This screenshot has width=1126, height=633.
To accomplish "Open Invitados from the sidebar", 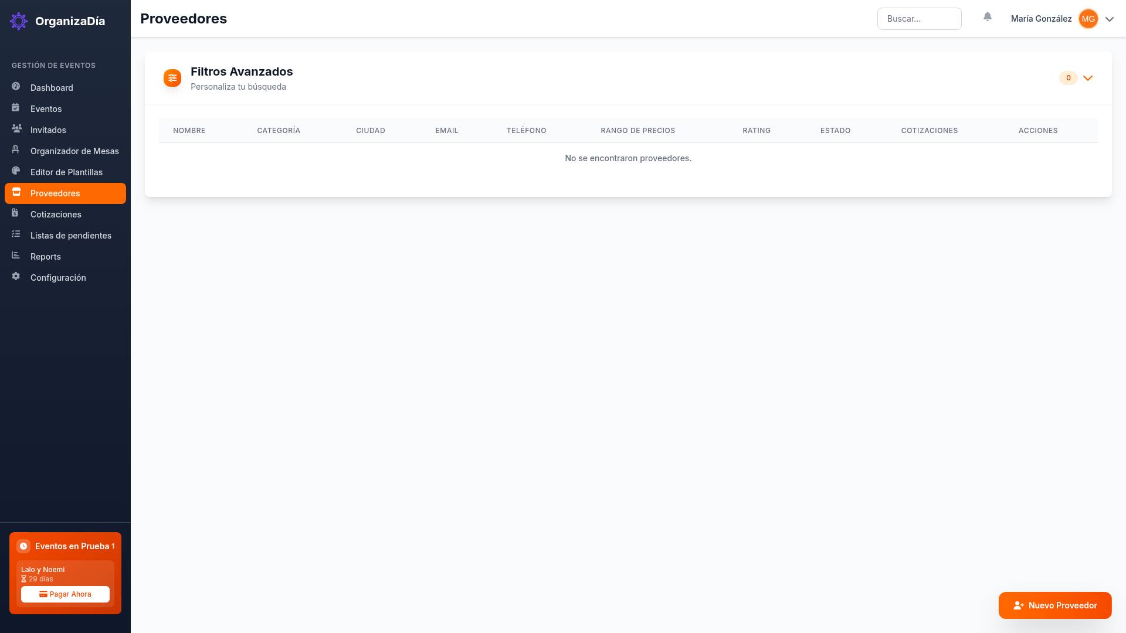I will pos(48,130).
